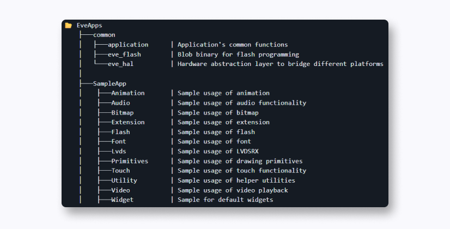This screenshot has height=229, width=450.
Task: Collapse the SampleApp folder branch
Action: [110, 83]
